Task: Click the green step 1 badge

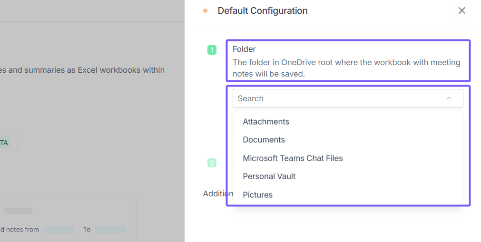Action: pos(212,49)
